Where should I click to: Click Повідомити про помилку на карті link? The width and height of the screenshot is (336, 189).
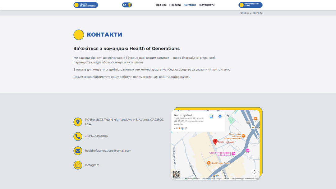click(x=245, y=178)
